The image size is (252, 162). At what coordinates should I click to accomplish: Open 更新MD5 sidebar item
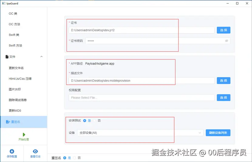(x=15, y=110)
